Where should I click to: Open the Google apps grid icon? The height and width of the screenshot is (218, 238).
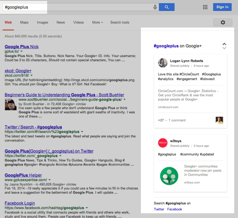(205, 7)
